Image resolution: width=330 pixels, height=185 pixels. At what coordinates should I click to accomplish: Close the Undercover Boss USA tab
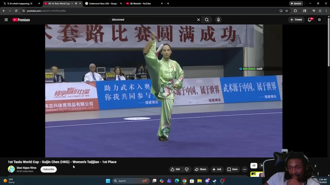[x=121, y=4]
